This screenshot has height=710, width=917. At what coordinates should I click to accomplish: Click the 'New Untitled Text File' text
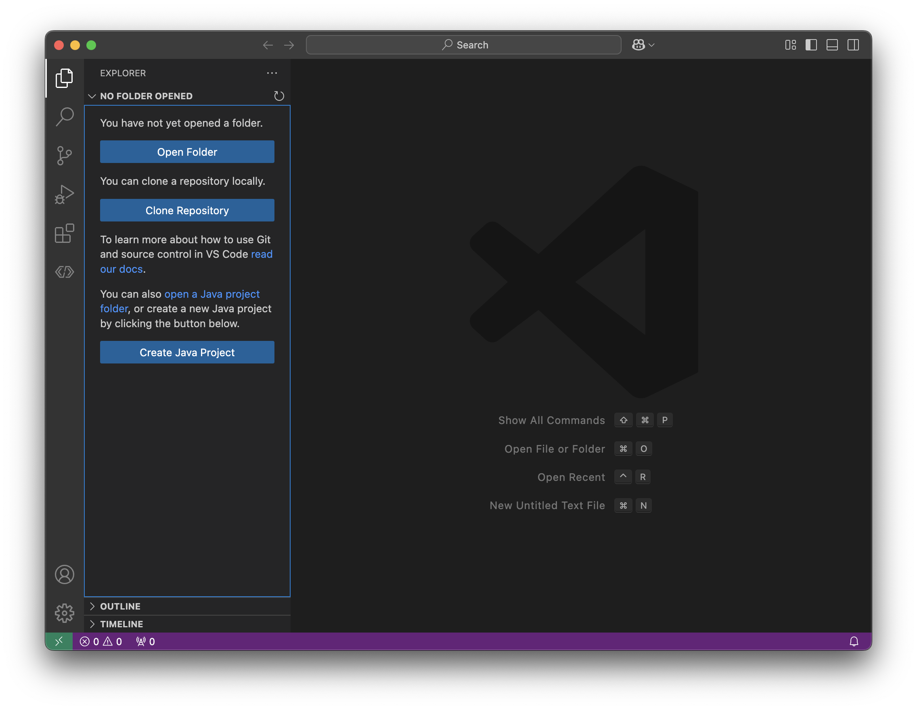click(x=547, y=505)
